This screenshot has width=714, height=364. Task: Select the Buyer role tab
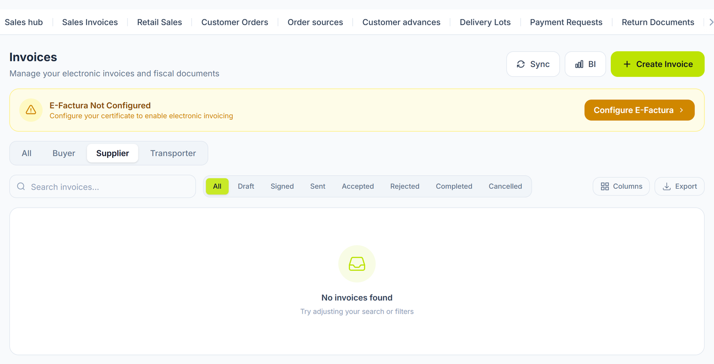coord(64,153)
